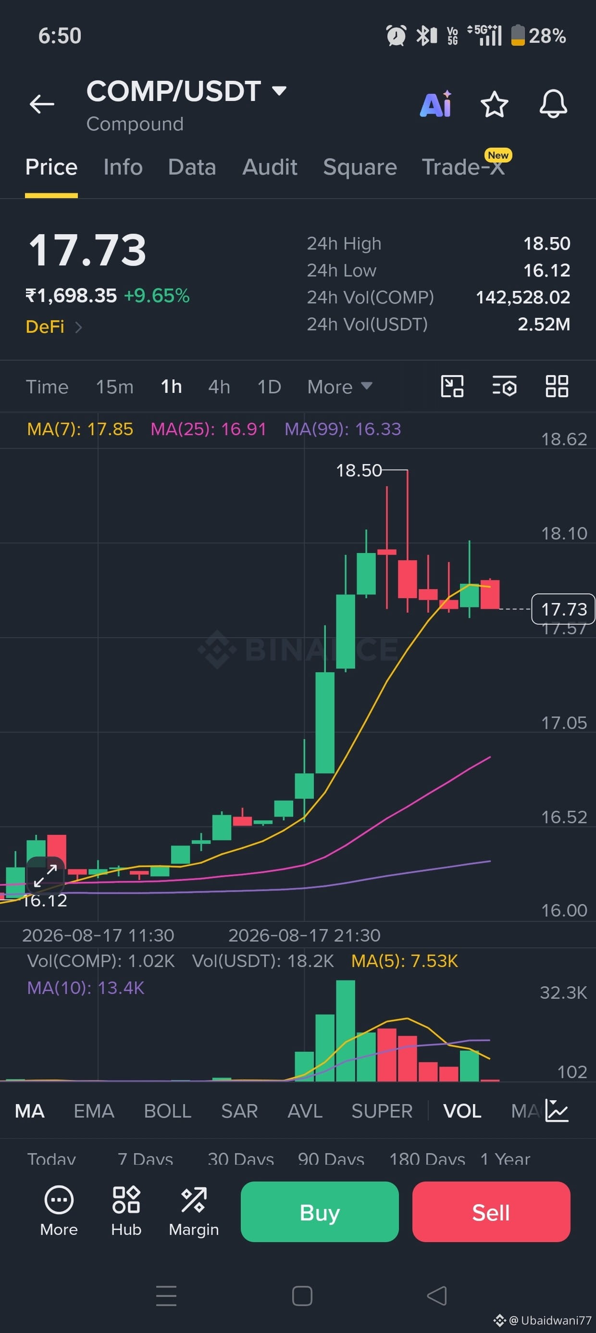
Task: Select the 1h interval
Action: tap(171, 387)
